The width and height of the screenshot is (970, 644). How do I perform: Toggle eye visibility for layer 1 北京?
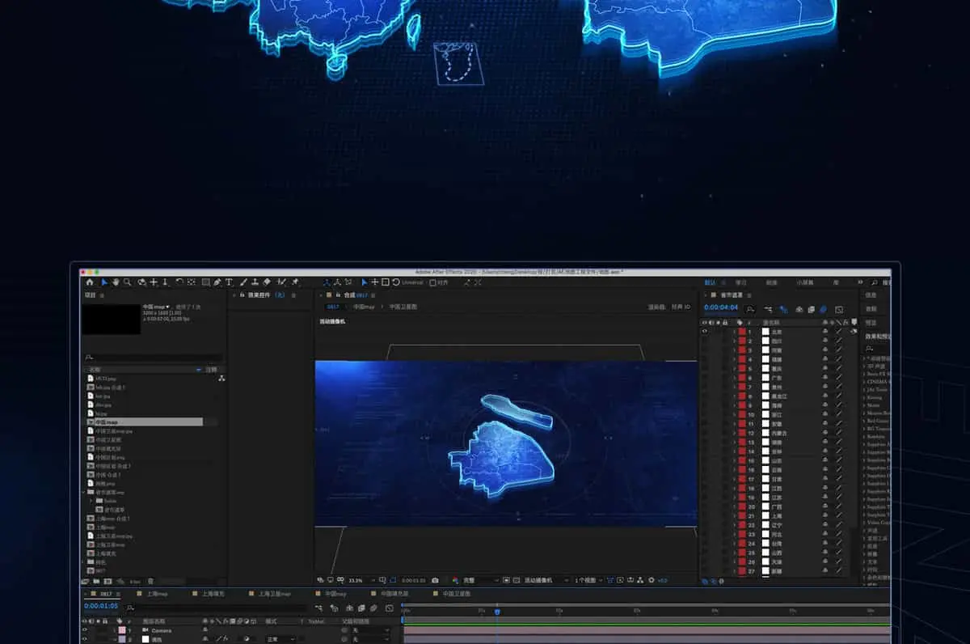click(704, 332)
